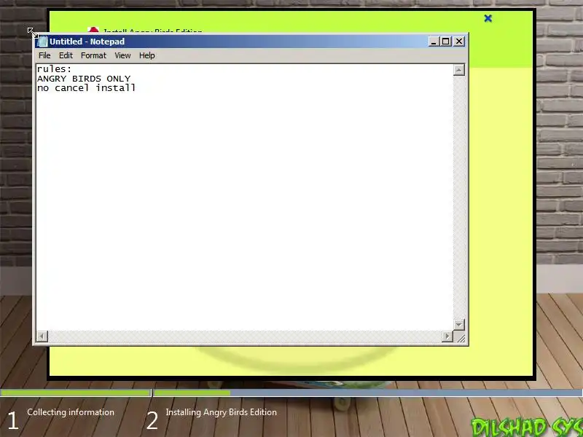
Task: Open the Edit menu in Notepad
Action: click(x=66, y=55)
